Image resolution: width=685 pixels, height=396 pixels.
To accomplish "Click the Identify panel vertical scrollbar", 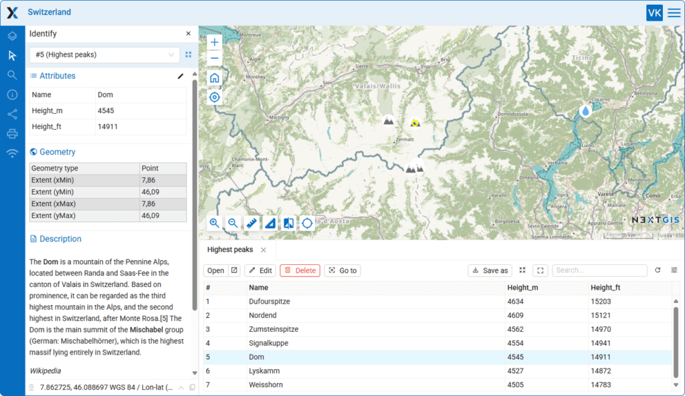I will (x=195, y=195).
